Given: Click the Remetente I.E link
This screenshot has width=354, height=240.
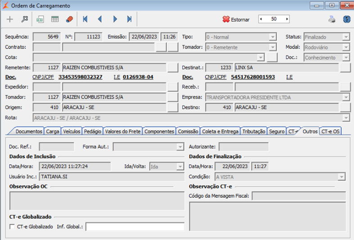Looking at the screenshot, I should [x=117, y=77].
